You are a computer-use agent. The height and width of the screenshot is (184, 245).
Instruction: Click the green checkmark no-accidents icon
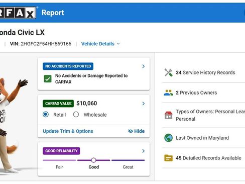coord(48,78)
